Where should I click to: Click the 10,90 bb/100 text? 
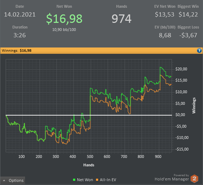click(x=64, y=30)
